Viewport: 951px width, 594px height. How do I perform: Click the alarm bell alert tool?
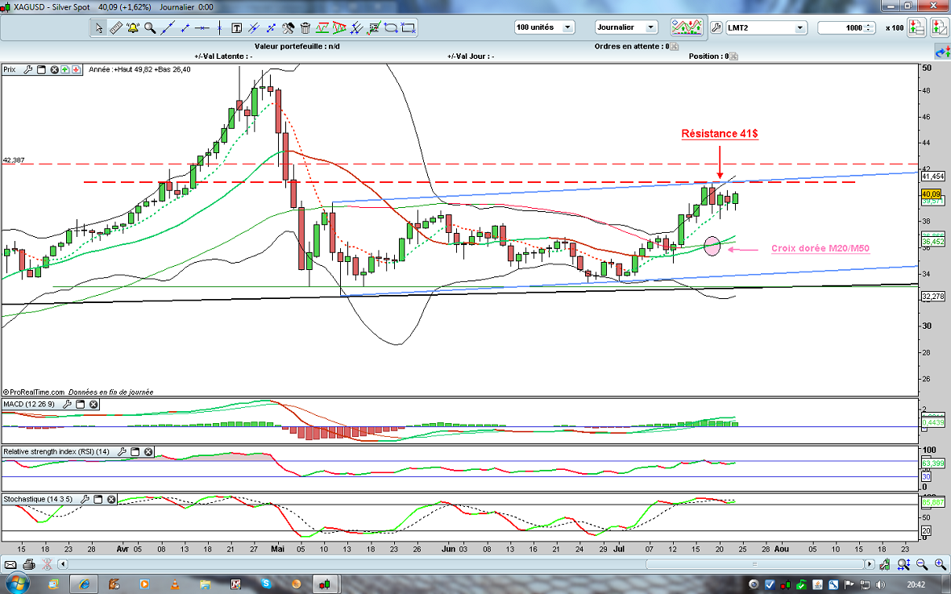pyautogui.click(x=132, y=28)
